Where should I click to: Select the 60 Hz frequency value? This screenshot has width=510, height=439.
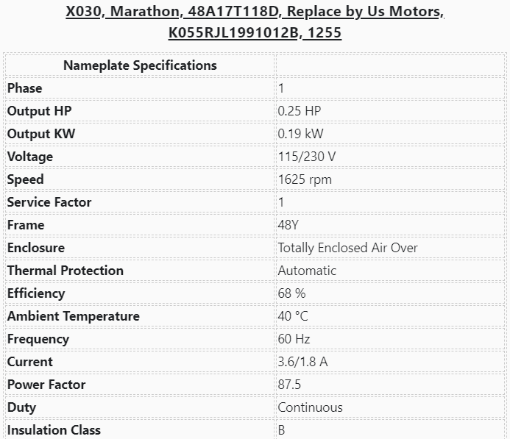click(294, 339)
